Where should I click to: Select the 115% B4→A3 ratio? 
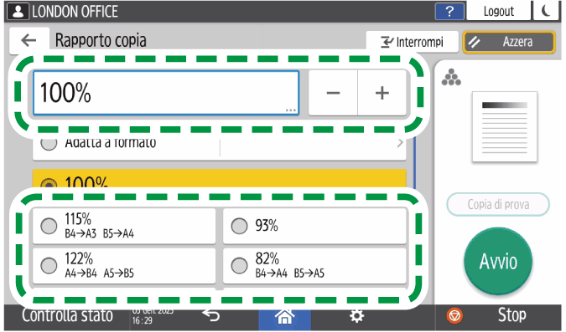pyautogui.click(x=124, y=226)
